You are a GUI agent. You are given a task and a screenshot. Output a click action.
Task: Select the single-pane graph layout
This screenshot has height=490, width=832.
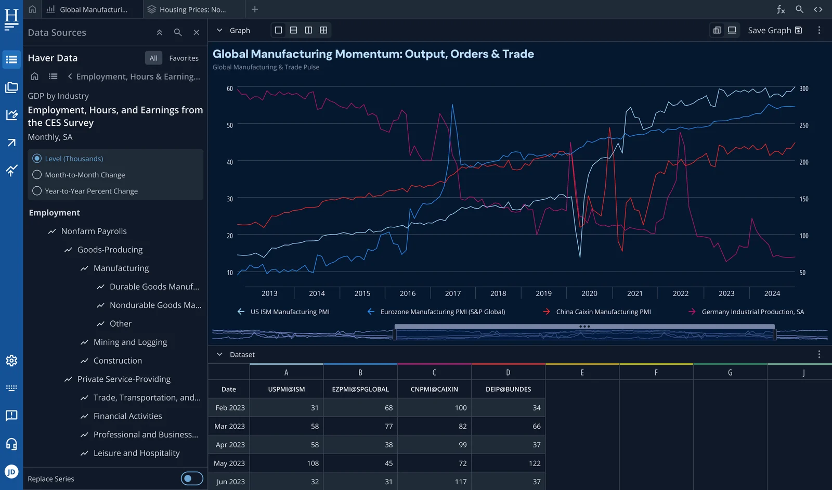(279, 30)
